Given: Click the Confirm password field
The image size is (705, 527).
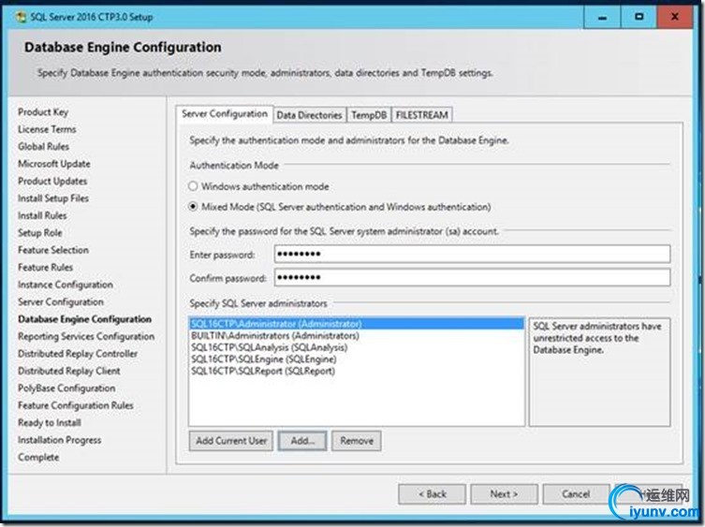Looking at the screenshot, I should tap(472, 277).
